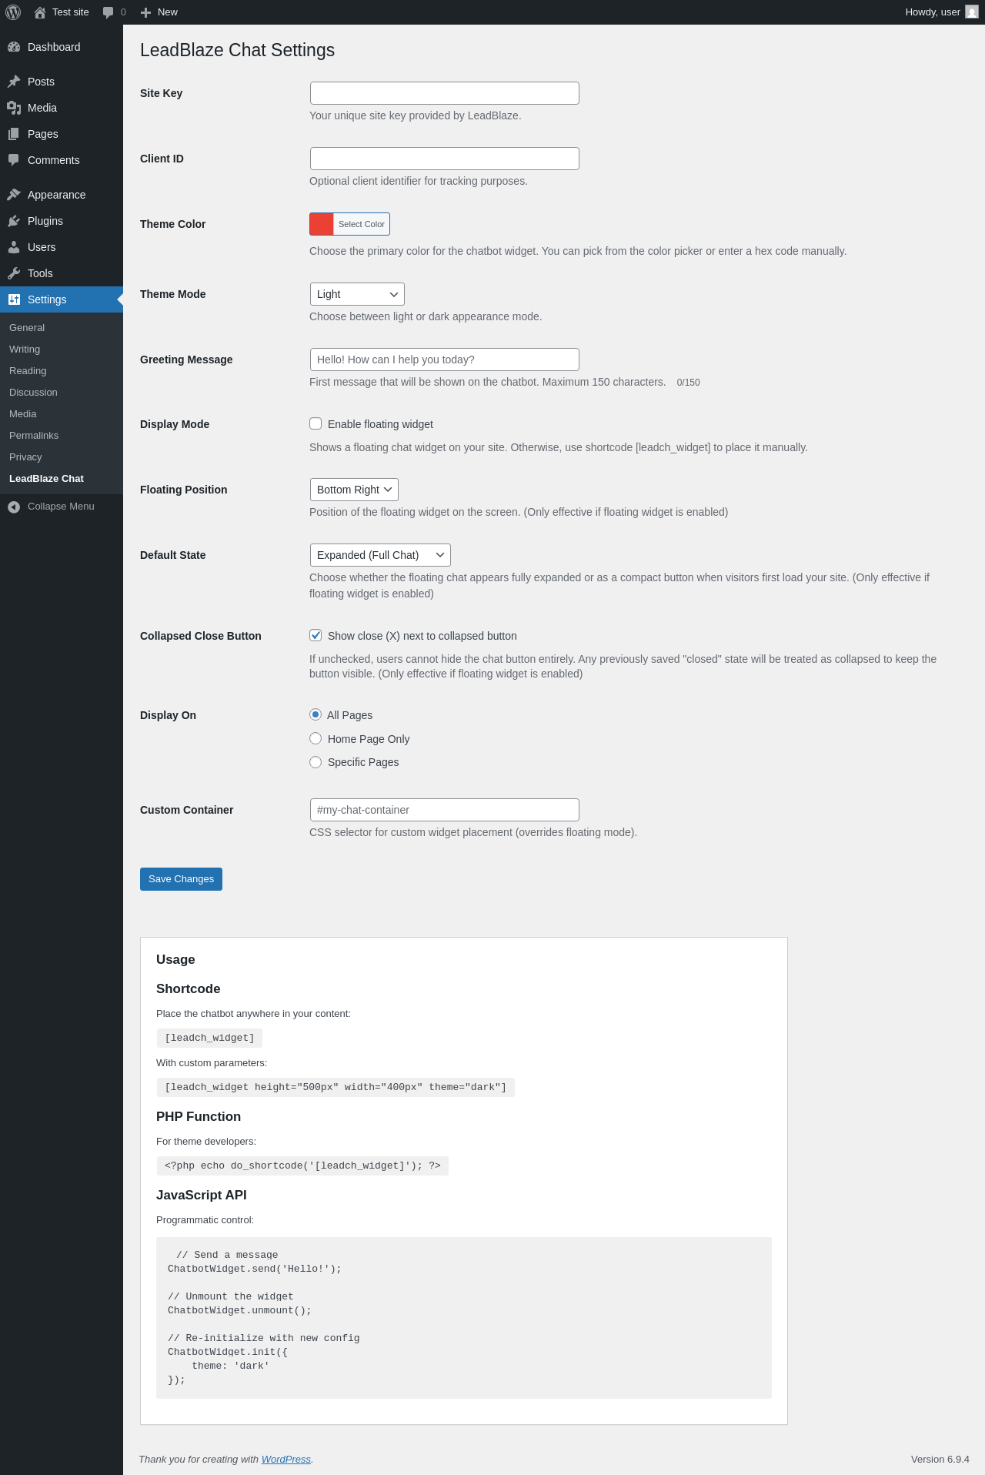Click the WordPress logo icon
The image size is (985, 1475).
click(13, 12)
